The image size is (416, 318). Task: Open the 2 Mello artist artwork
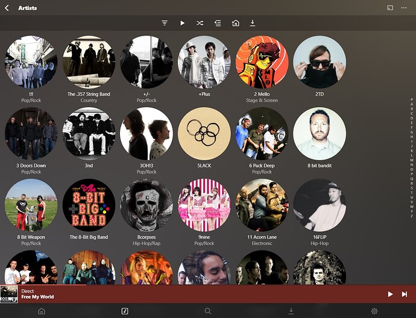[262, 62]
